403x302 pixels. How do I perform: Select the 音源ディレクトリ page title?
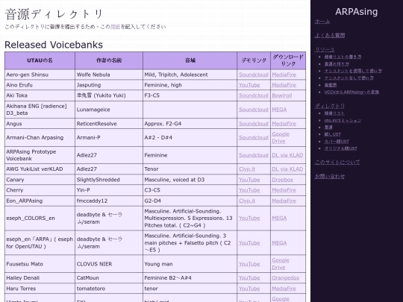54,14
